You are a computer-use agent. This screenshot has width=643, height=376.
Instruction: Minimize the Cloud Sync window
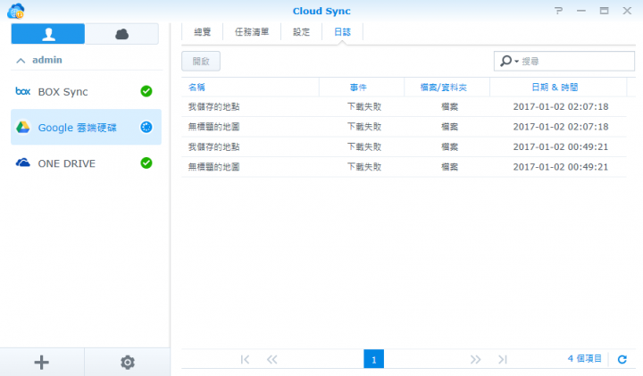coord(581,11)
